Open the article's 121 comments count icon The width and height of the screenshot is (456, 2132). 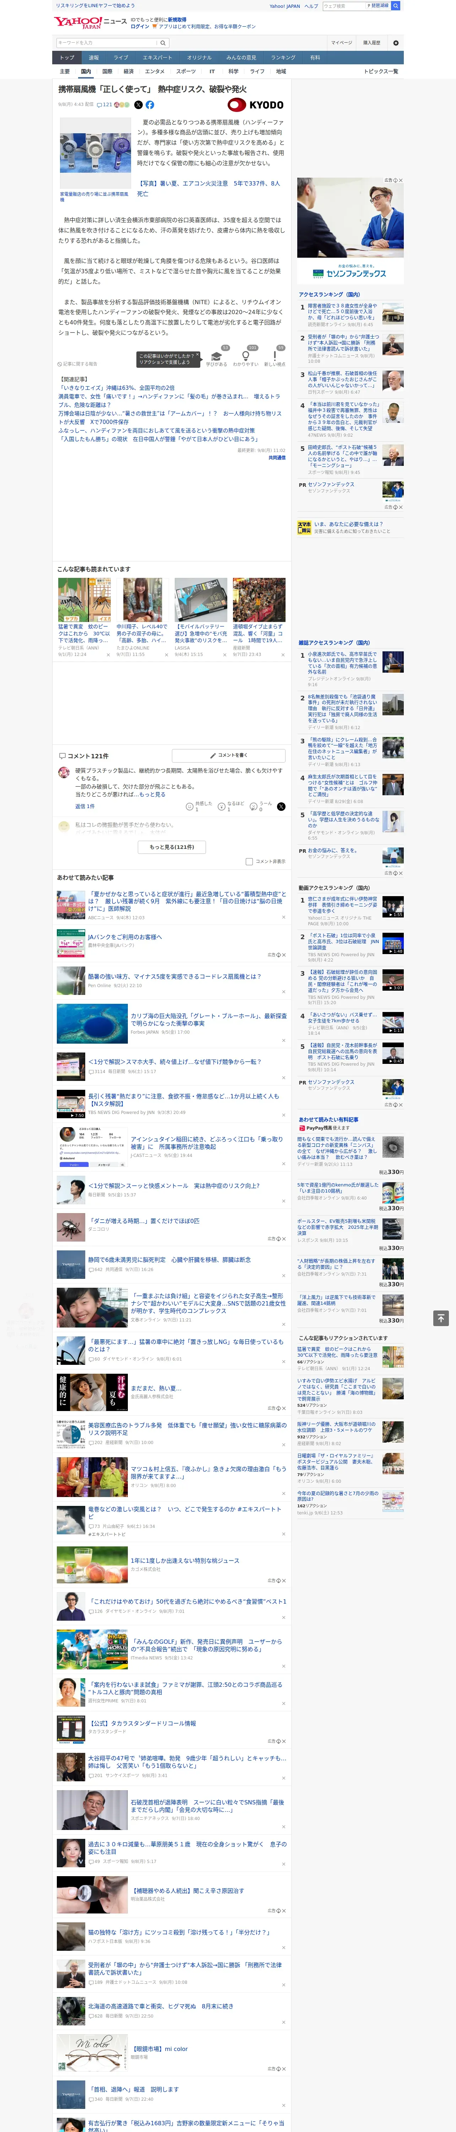pos(104,105)
